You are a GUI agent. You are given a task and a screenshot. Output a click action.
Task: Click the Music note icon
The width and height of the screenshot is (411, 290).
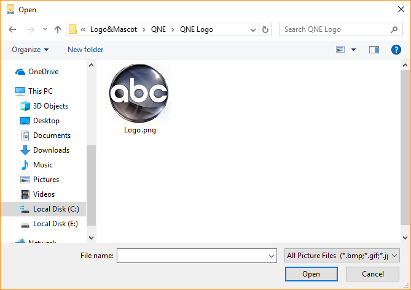[x=25, y=165]
